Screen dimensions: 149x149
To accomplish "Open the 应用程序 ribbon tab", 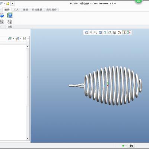I will [51, 10].
